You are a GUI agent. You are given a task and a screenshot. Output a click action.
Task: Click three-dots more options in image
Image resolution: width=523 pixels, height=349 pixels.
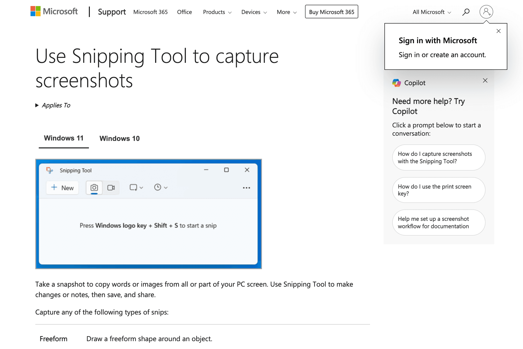(246, 188)
